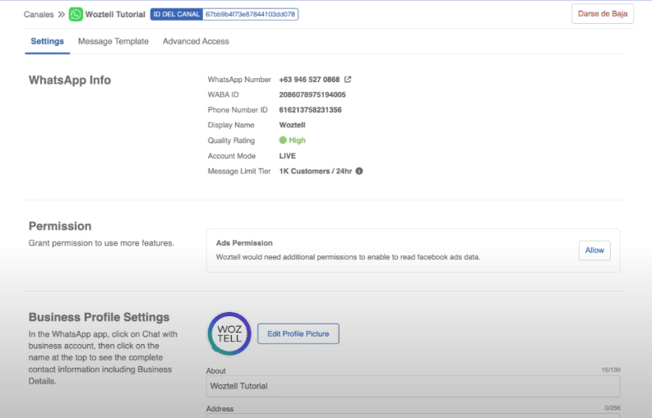This screenshot has width=652, height=418.
Task: Click the About text field
Action: (x=413, y=386)
